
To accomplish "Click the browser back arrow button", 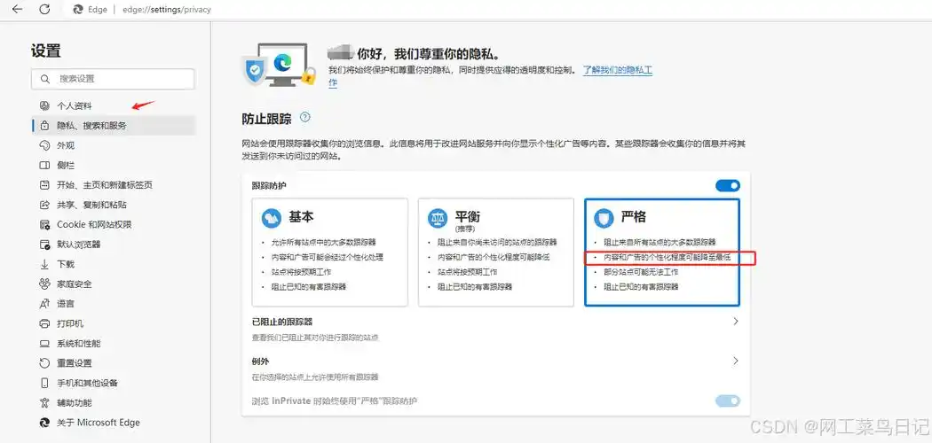I will [18, 9].
